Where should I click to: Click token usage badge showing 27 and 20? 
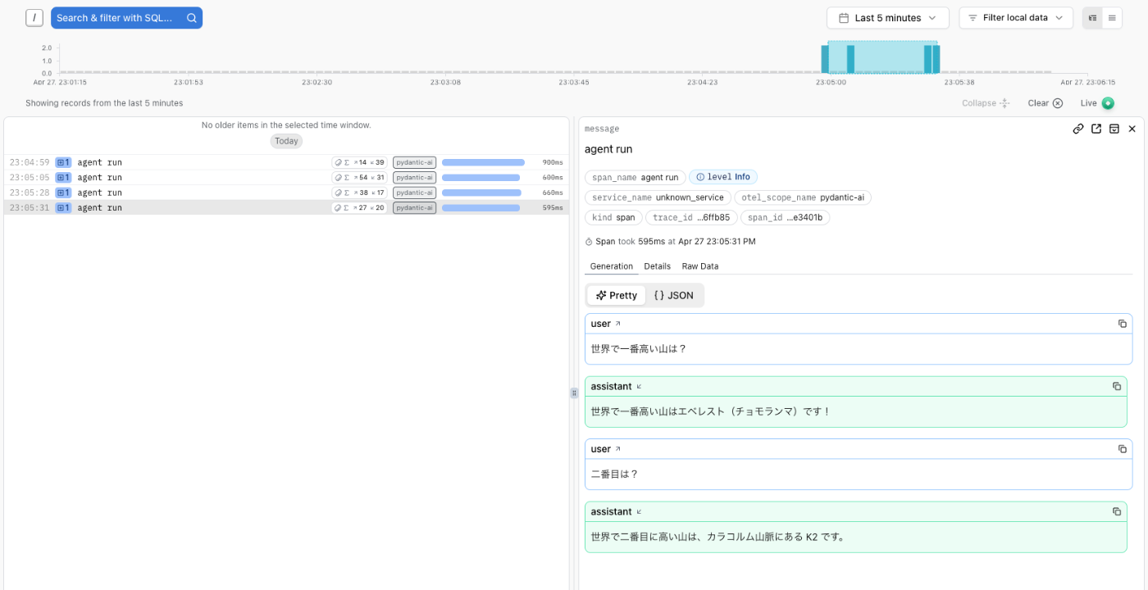359,207
